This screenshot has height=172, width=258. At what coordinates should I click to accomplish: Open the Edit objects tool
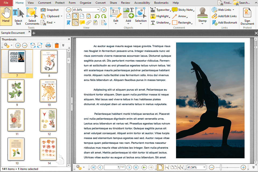[116, 16]
